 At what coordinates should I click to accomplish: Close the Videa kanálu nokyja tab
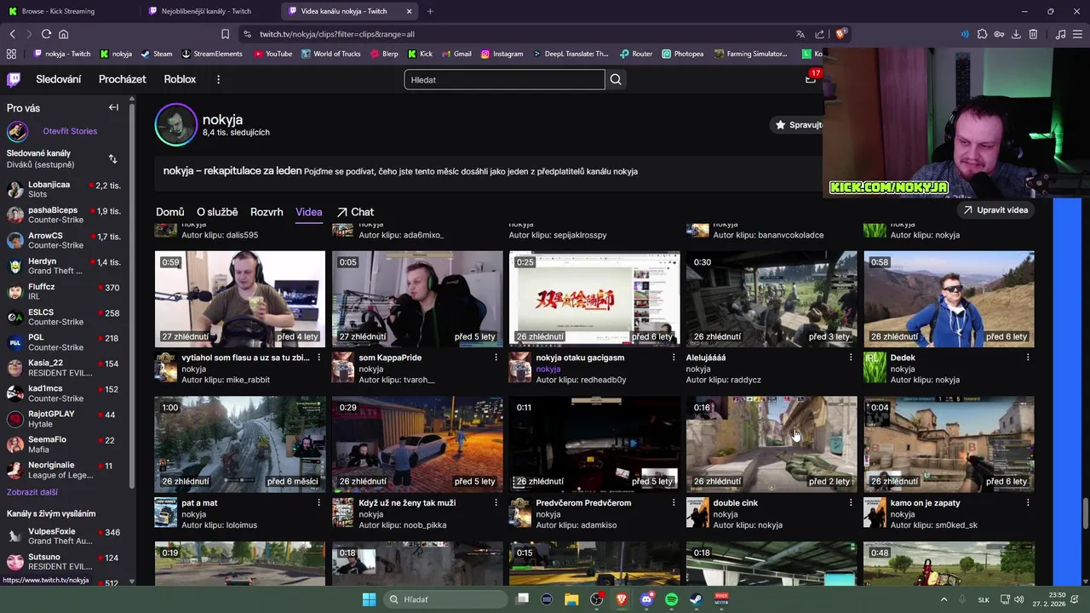pyautogui.click(x=409, y=11)
